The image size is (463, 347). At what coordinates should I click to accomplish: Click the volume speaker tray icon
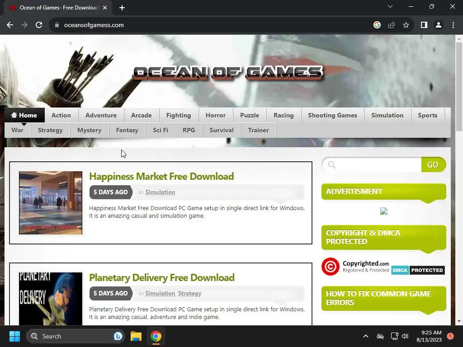pyautogui.click(x=405, y=336)
